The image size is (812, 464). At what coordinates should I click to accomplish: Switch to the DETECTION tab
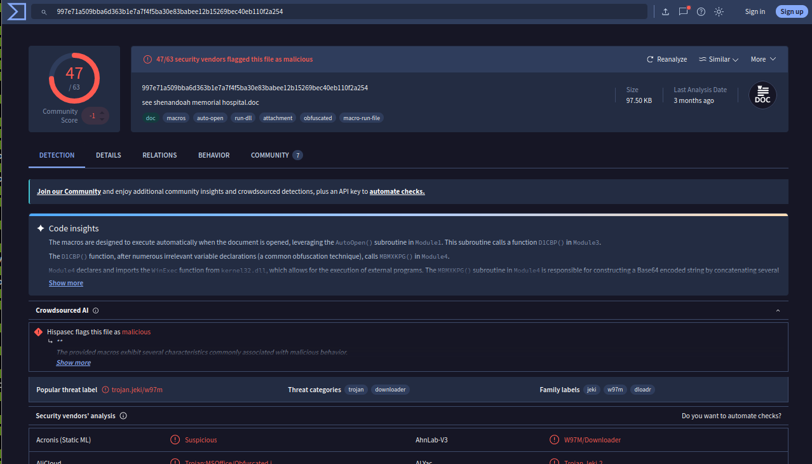[x=57, y=155]
